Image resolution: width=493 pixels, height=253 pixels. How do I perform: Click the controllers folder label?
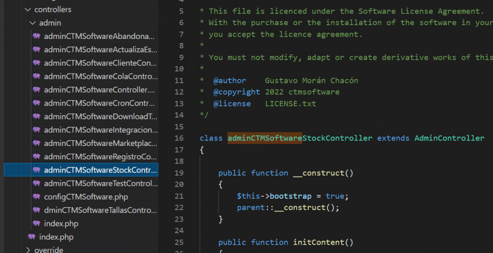coord(53,10)
